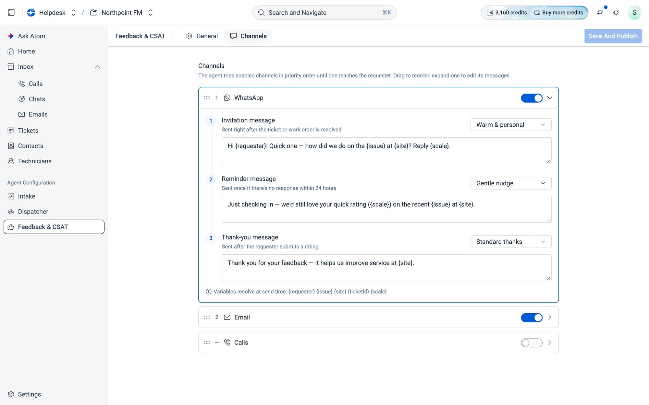Expand the Calls channel chevron
The width and height of the screenshot is (649, 405).
(x=550, y=342)
